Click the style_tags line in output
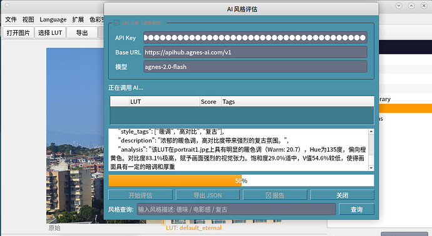Viewport: 432px width, 236px height. [171, 132]
